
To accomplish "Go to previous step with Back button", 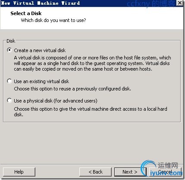I will click(x=95, y=172).
